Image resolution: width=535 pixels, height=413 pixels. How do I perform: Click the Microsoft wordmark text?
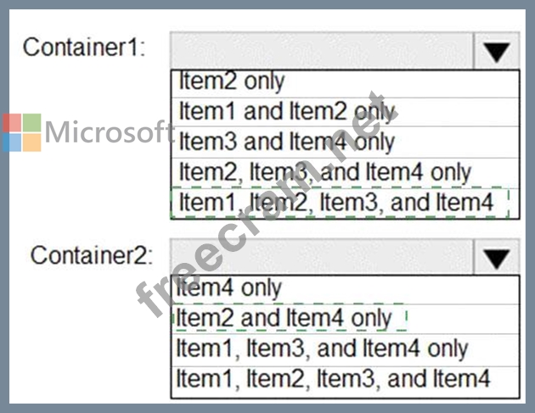coord(109,132)
